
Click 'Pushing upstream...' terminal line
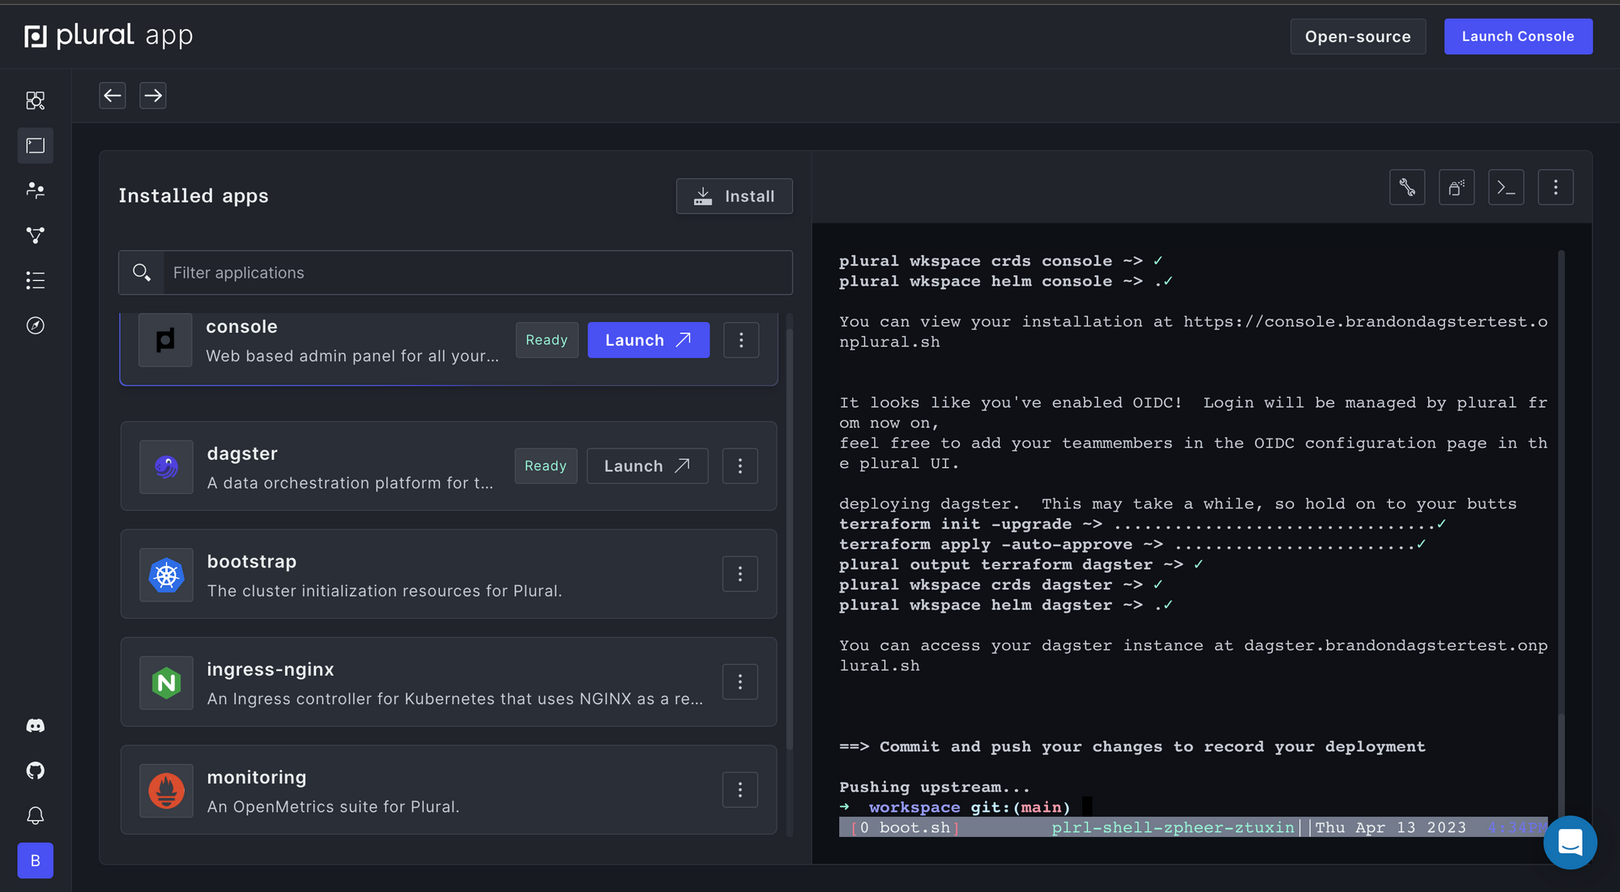point(935,787)
